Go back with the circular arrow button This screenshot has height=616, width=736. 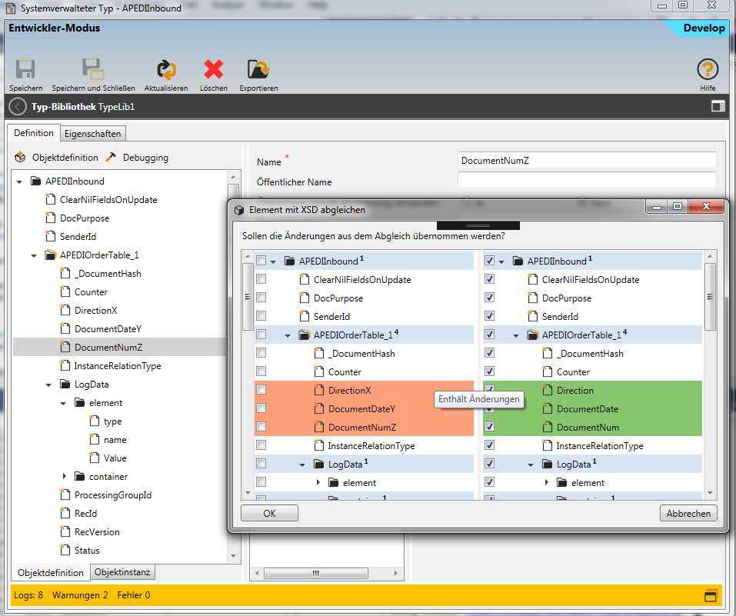[x=18, y=107]
